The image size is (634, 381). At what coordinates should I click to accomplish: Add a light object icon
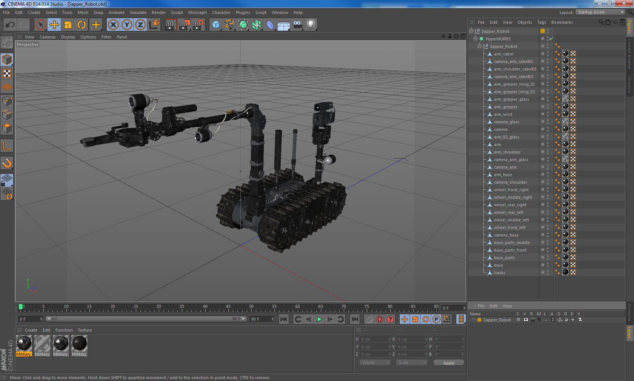click(x=311, y=25)
